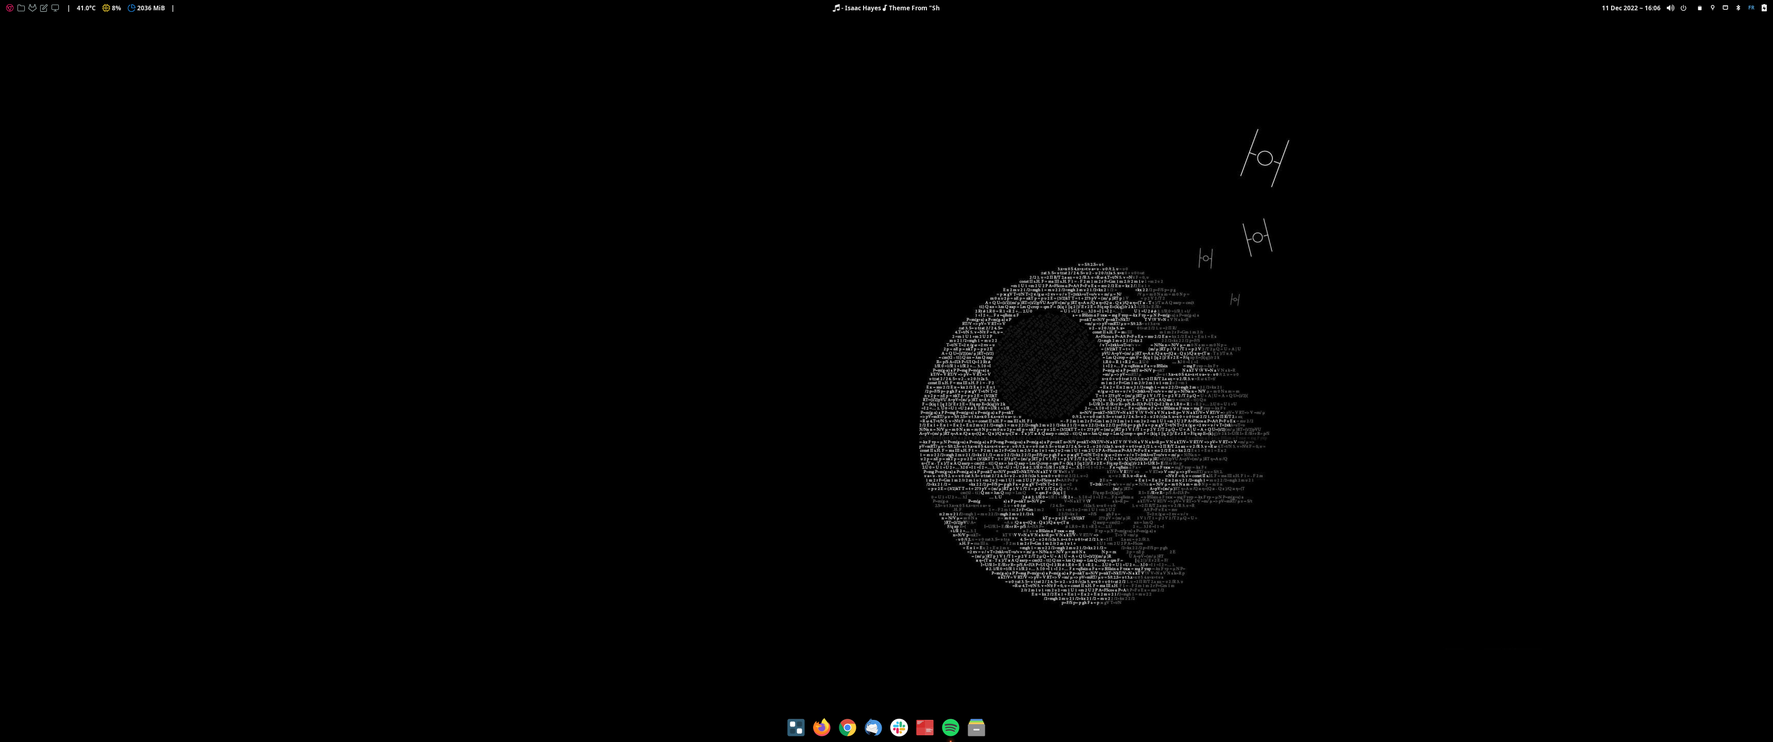Mute via the volume speaker icon

point(1670,8)
